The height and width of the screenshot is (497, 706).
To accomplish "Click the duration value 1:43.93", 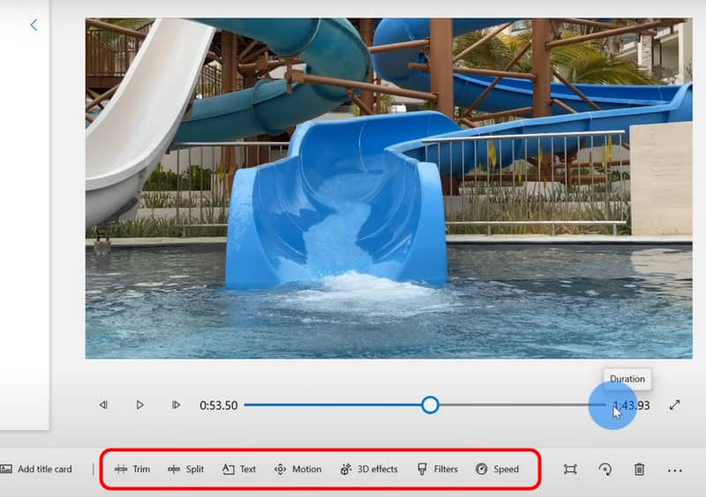I will 632,405.
